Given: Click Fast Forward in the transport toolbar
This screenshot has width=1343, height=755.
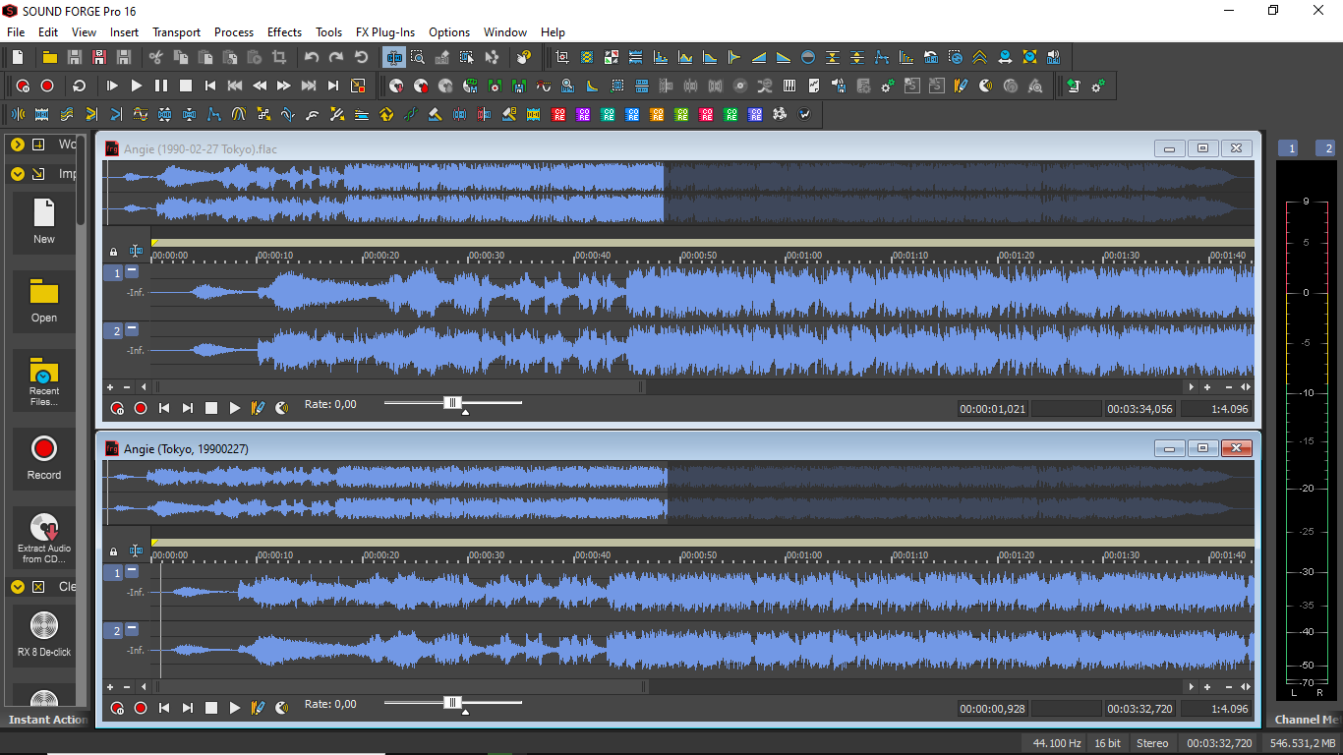Looking at the screenshot, I should pos(284,86).
